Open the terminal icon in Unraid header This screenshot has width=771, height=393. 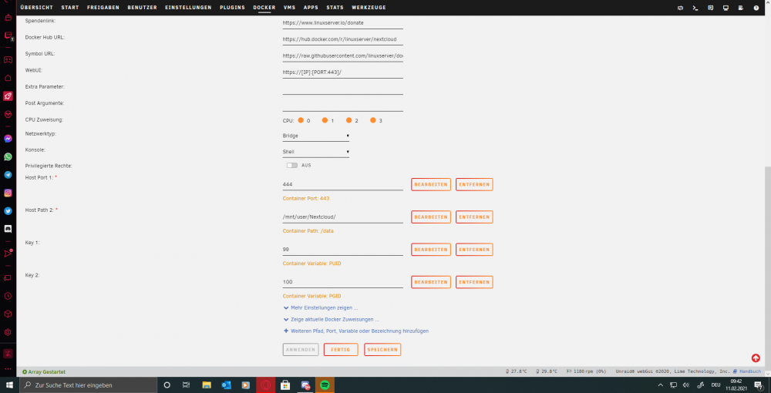point(695,8)
